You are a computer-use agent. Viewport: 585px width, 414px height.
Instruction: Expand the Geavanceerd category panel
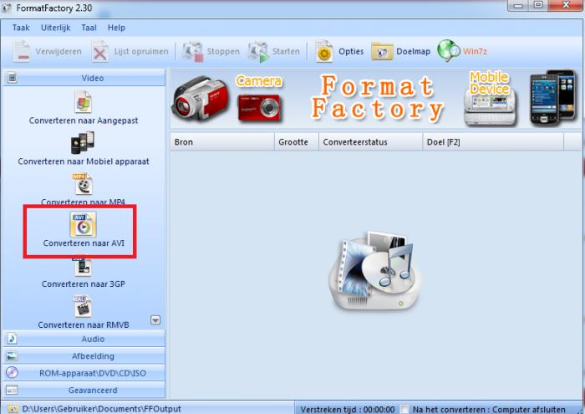point(84,390)
